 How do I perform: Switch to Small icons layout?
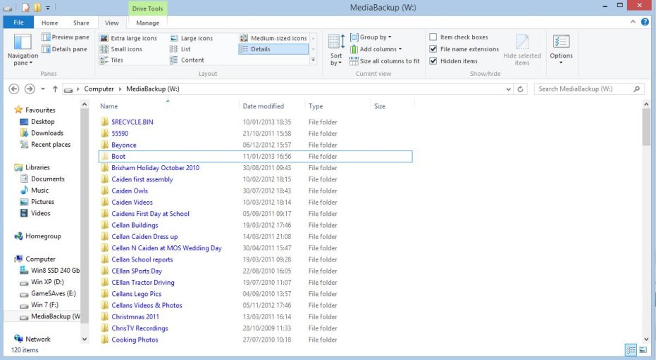point(121,49)
